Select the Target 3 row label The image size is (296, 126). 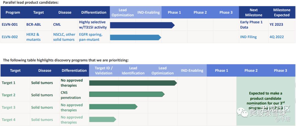[x=8, y=107]
